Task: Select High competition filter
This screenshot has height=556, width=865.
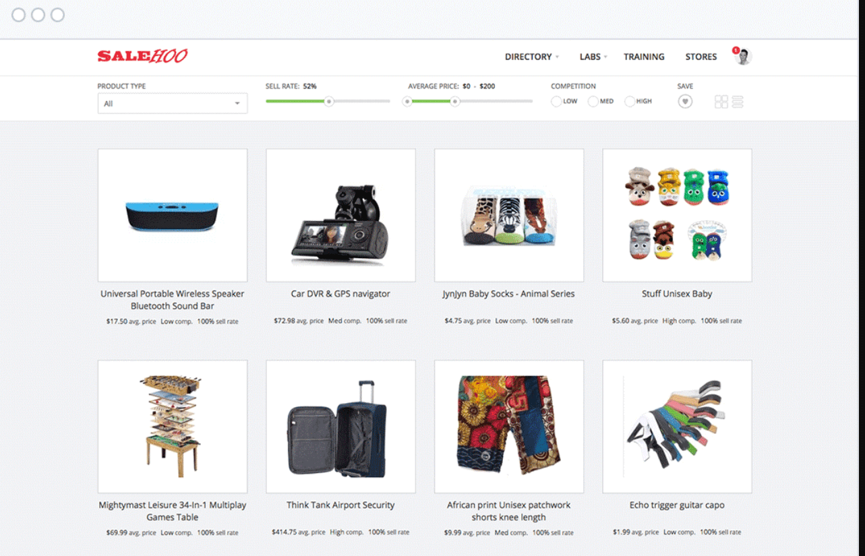Action: pos(638,101)
